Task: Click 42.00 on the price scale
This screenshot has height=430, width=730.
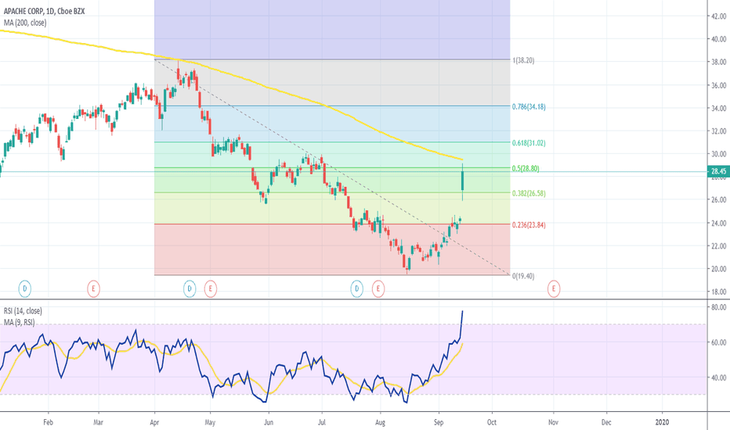Action: (x=719, y=16)
